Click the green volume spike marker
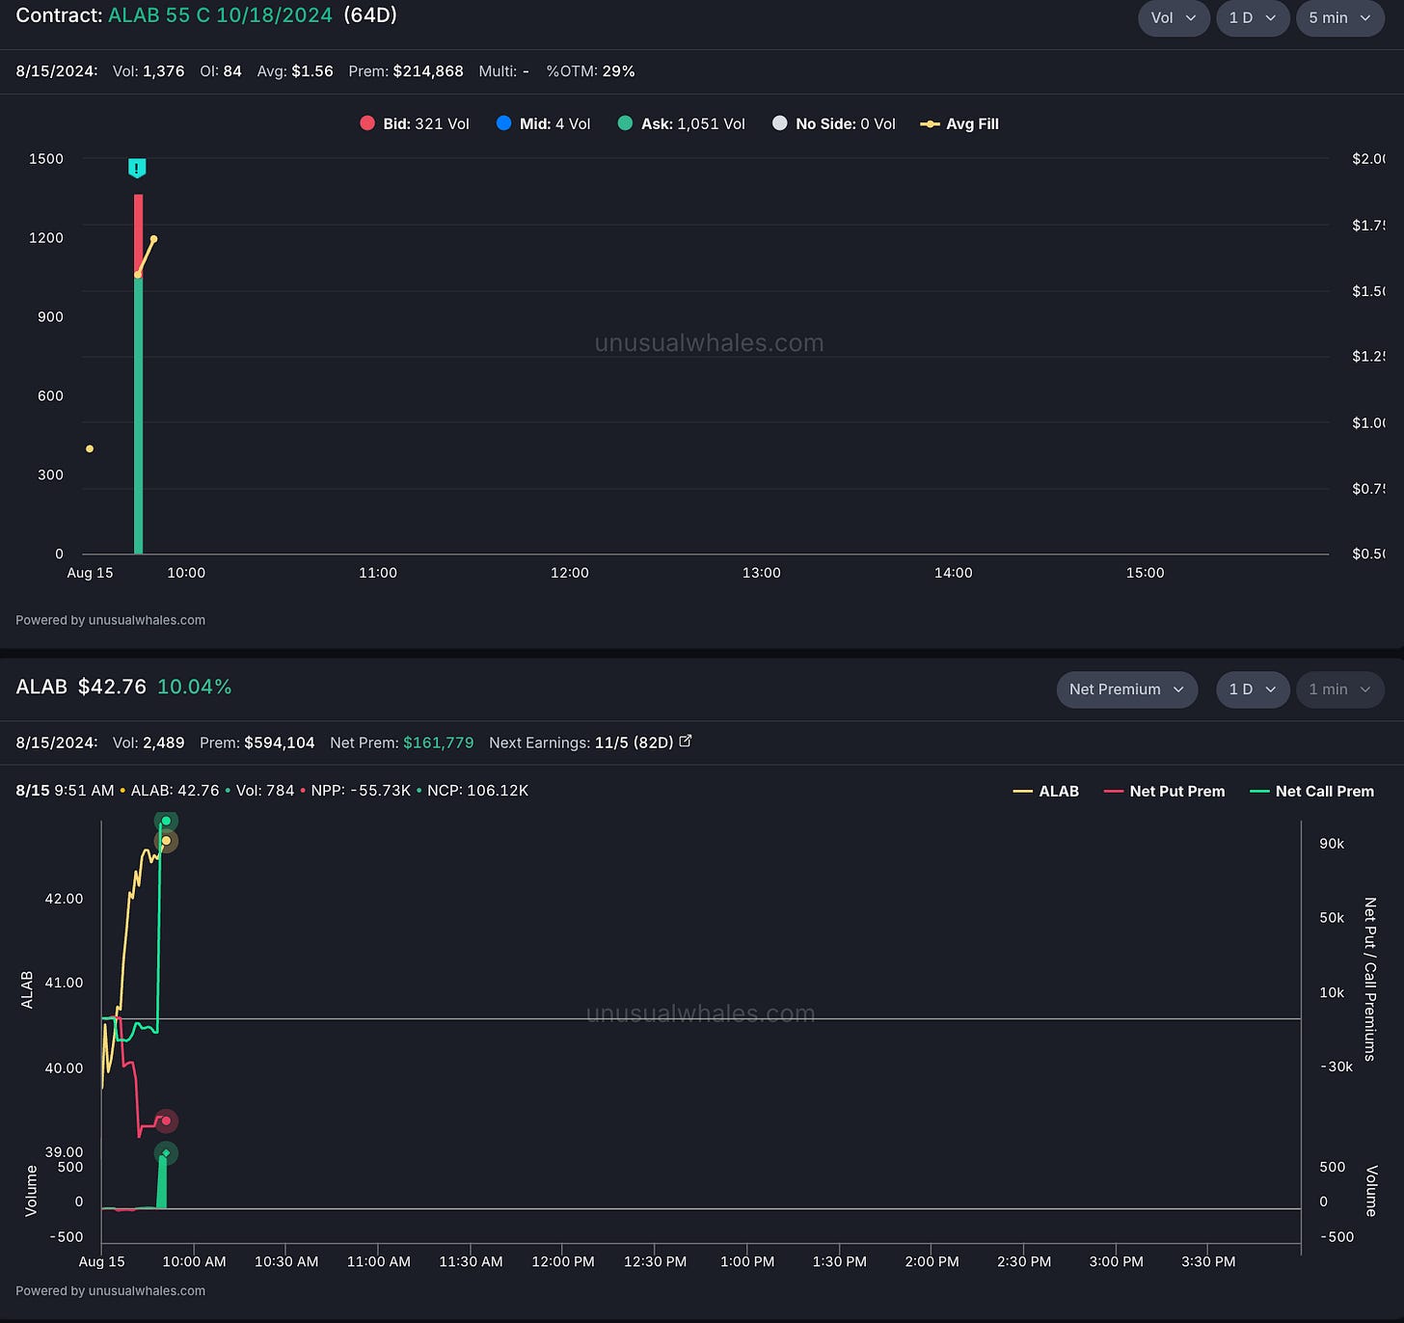1404x1323 pixels. point(166,1153)
